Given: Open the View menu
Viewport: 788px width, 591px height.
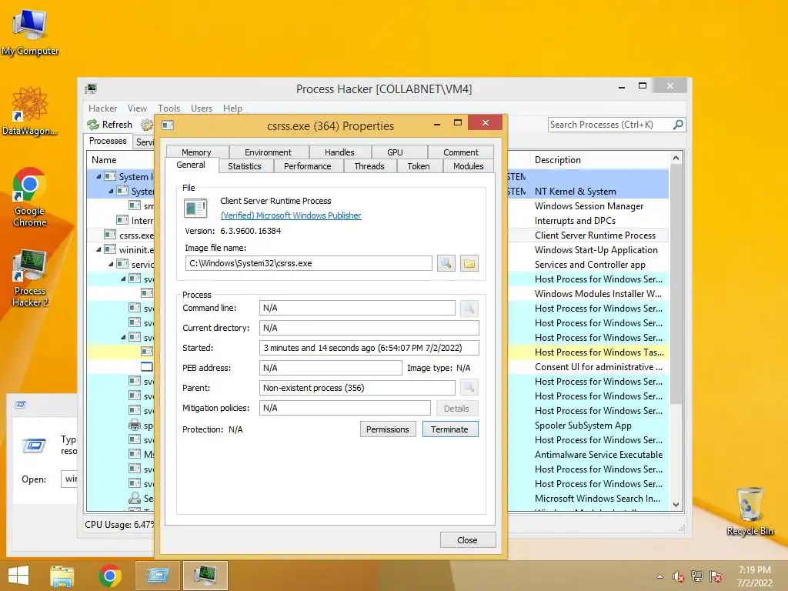Looking at the screenshot, I should (x=137, y=108).
